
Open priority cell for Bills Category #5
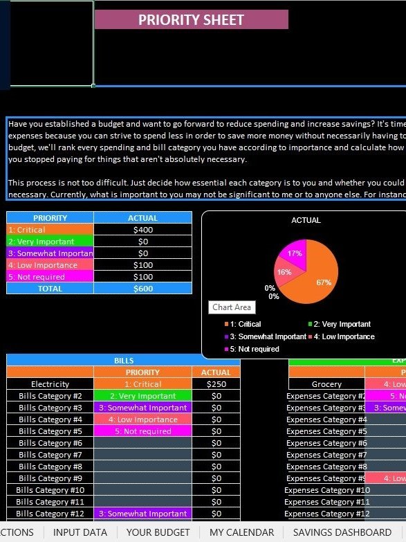point(142,431)
